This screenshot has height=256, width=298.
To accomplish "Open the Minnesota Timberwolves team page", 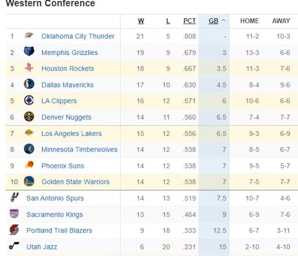I will point(79,150).
